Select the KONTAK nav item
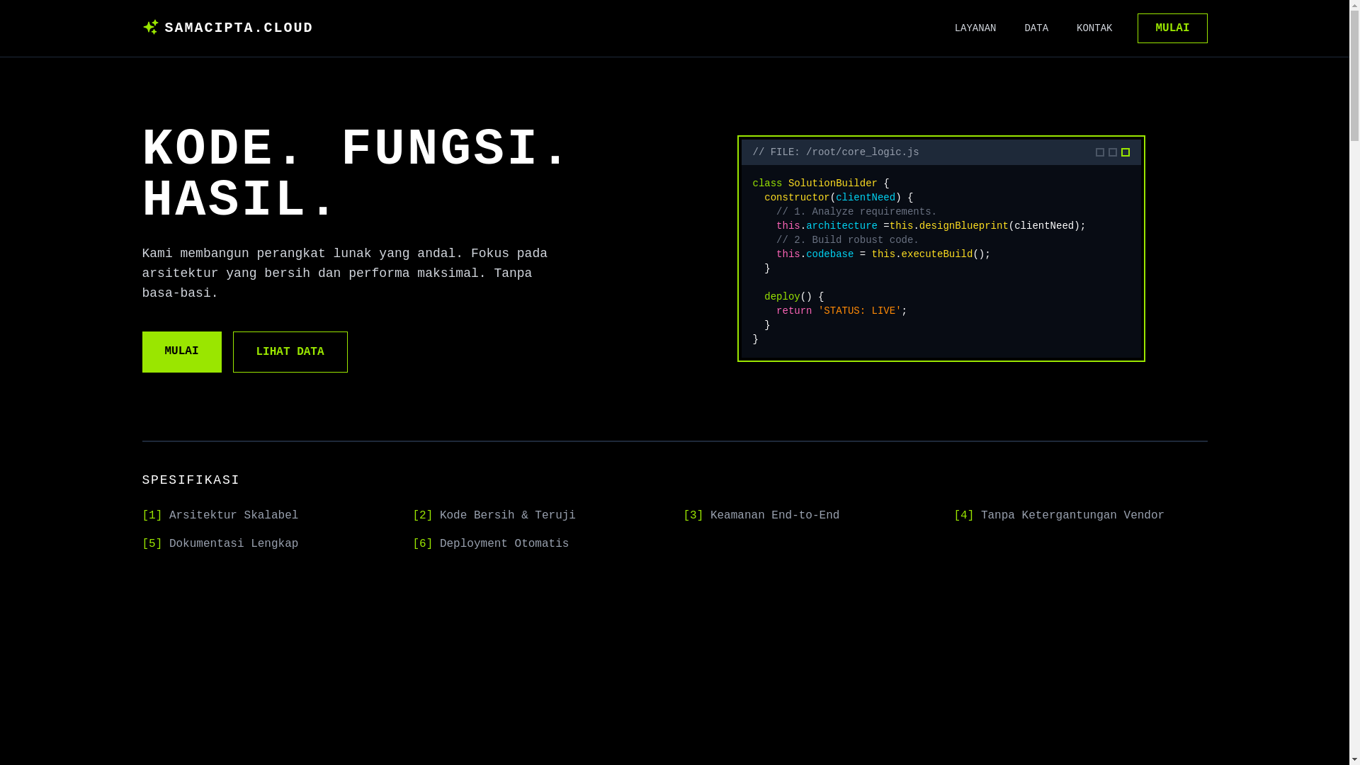The width and height of the screenshot is (1360, 765). click(x=1094, y=28)
